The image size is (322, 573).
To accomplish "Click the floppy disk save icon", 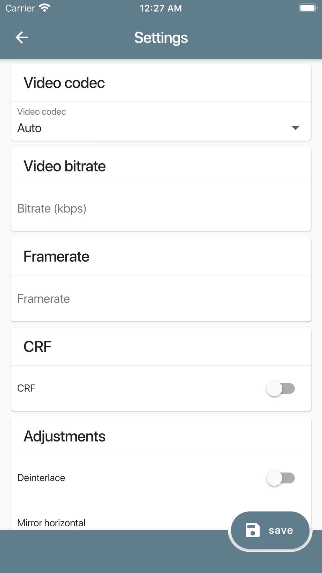I will pos(252,530).
